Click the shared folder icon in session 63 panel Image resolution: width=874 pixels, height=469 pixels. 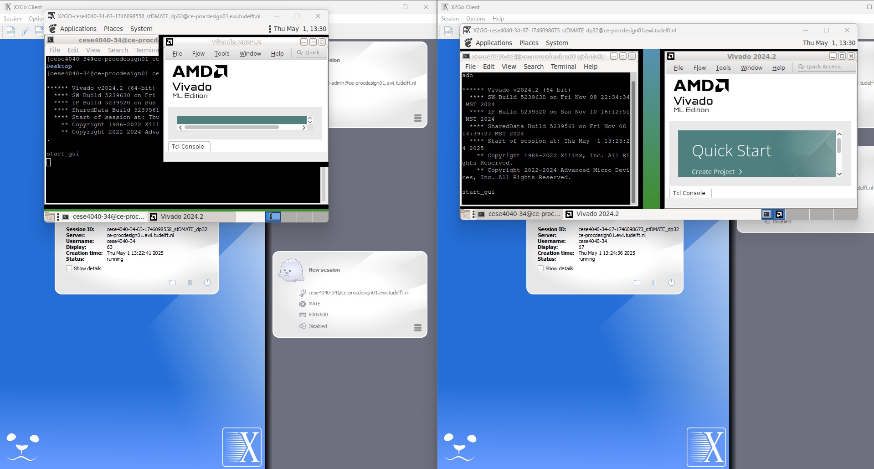[173, 283]
